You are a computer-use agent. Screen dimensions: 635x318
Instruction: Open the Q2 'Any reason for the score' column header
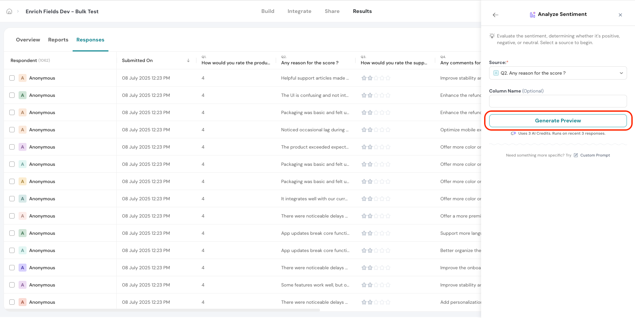(309, 63)
